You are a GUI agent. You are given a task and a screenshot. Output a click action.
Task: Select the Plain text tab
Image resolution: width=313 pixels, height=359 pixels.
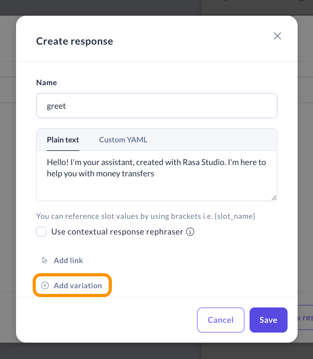point(63,140)
